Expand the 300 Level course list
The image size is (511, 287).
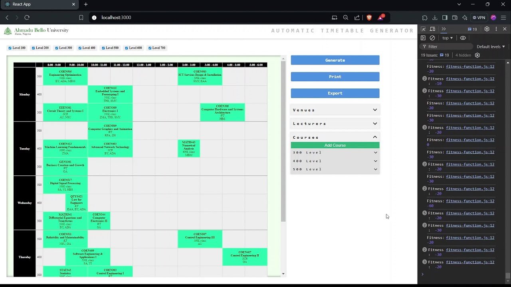click(335, 153)
